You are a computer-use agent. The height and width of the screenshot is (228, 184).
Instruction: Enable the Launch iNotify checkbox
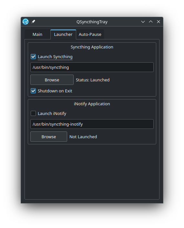33,113
